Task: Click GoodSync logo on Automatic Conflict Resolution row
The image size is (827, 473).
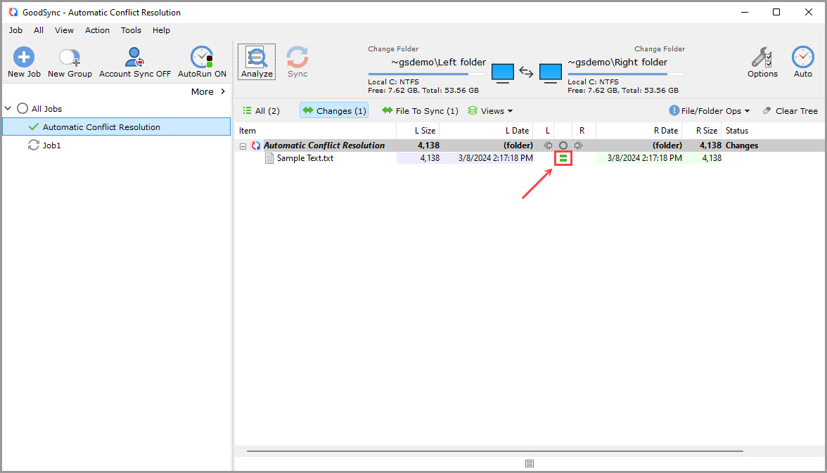Action: point(256,145)
